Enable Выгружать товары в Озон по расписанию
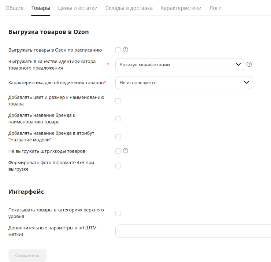 point(118,50)
